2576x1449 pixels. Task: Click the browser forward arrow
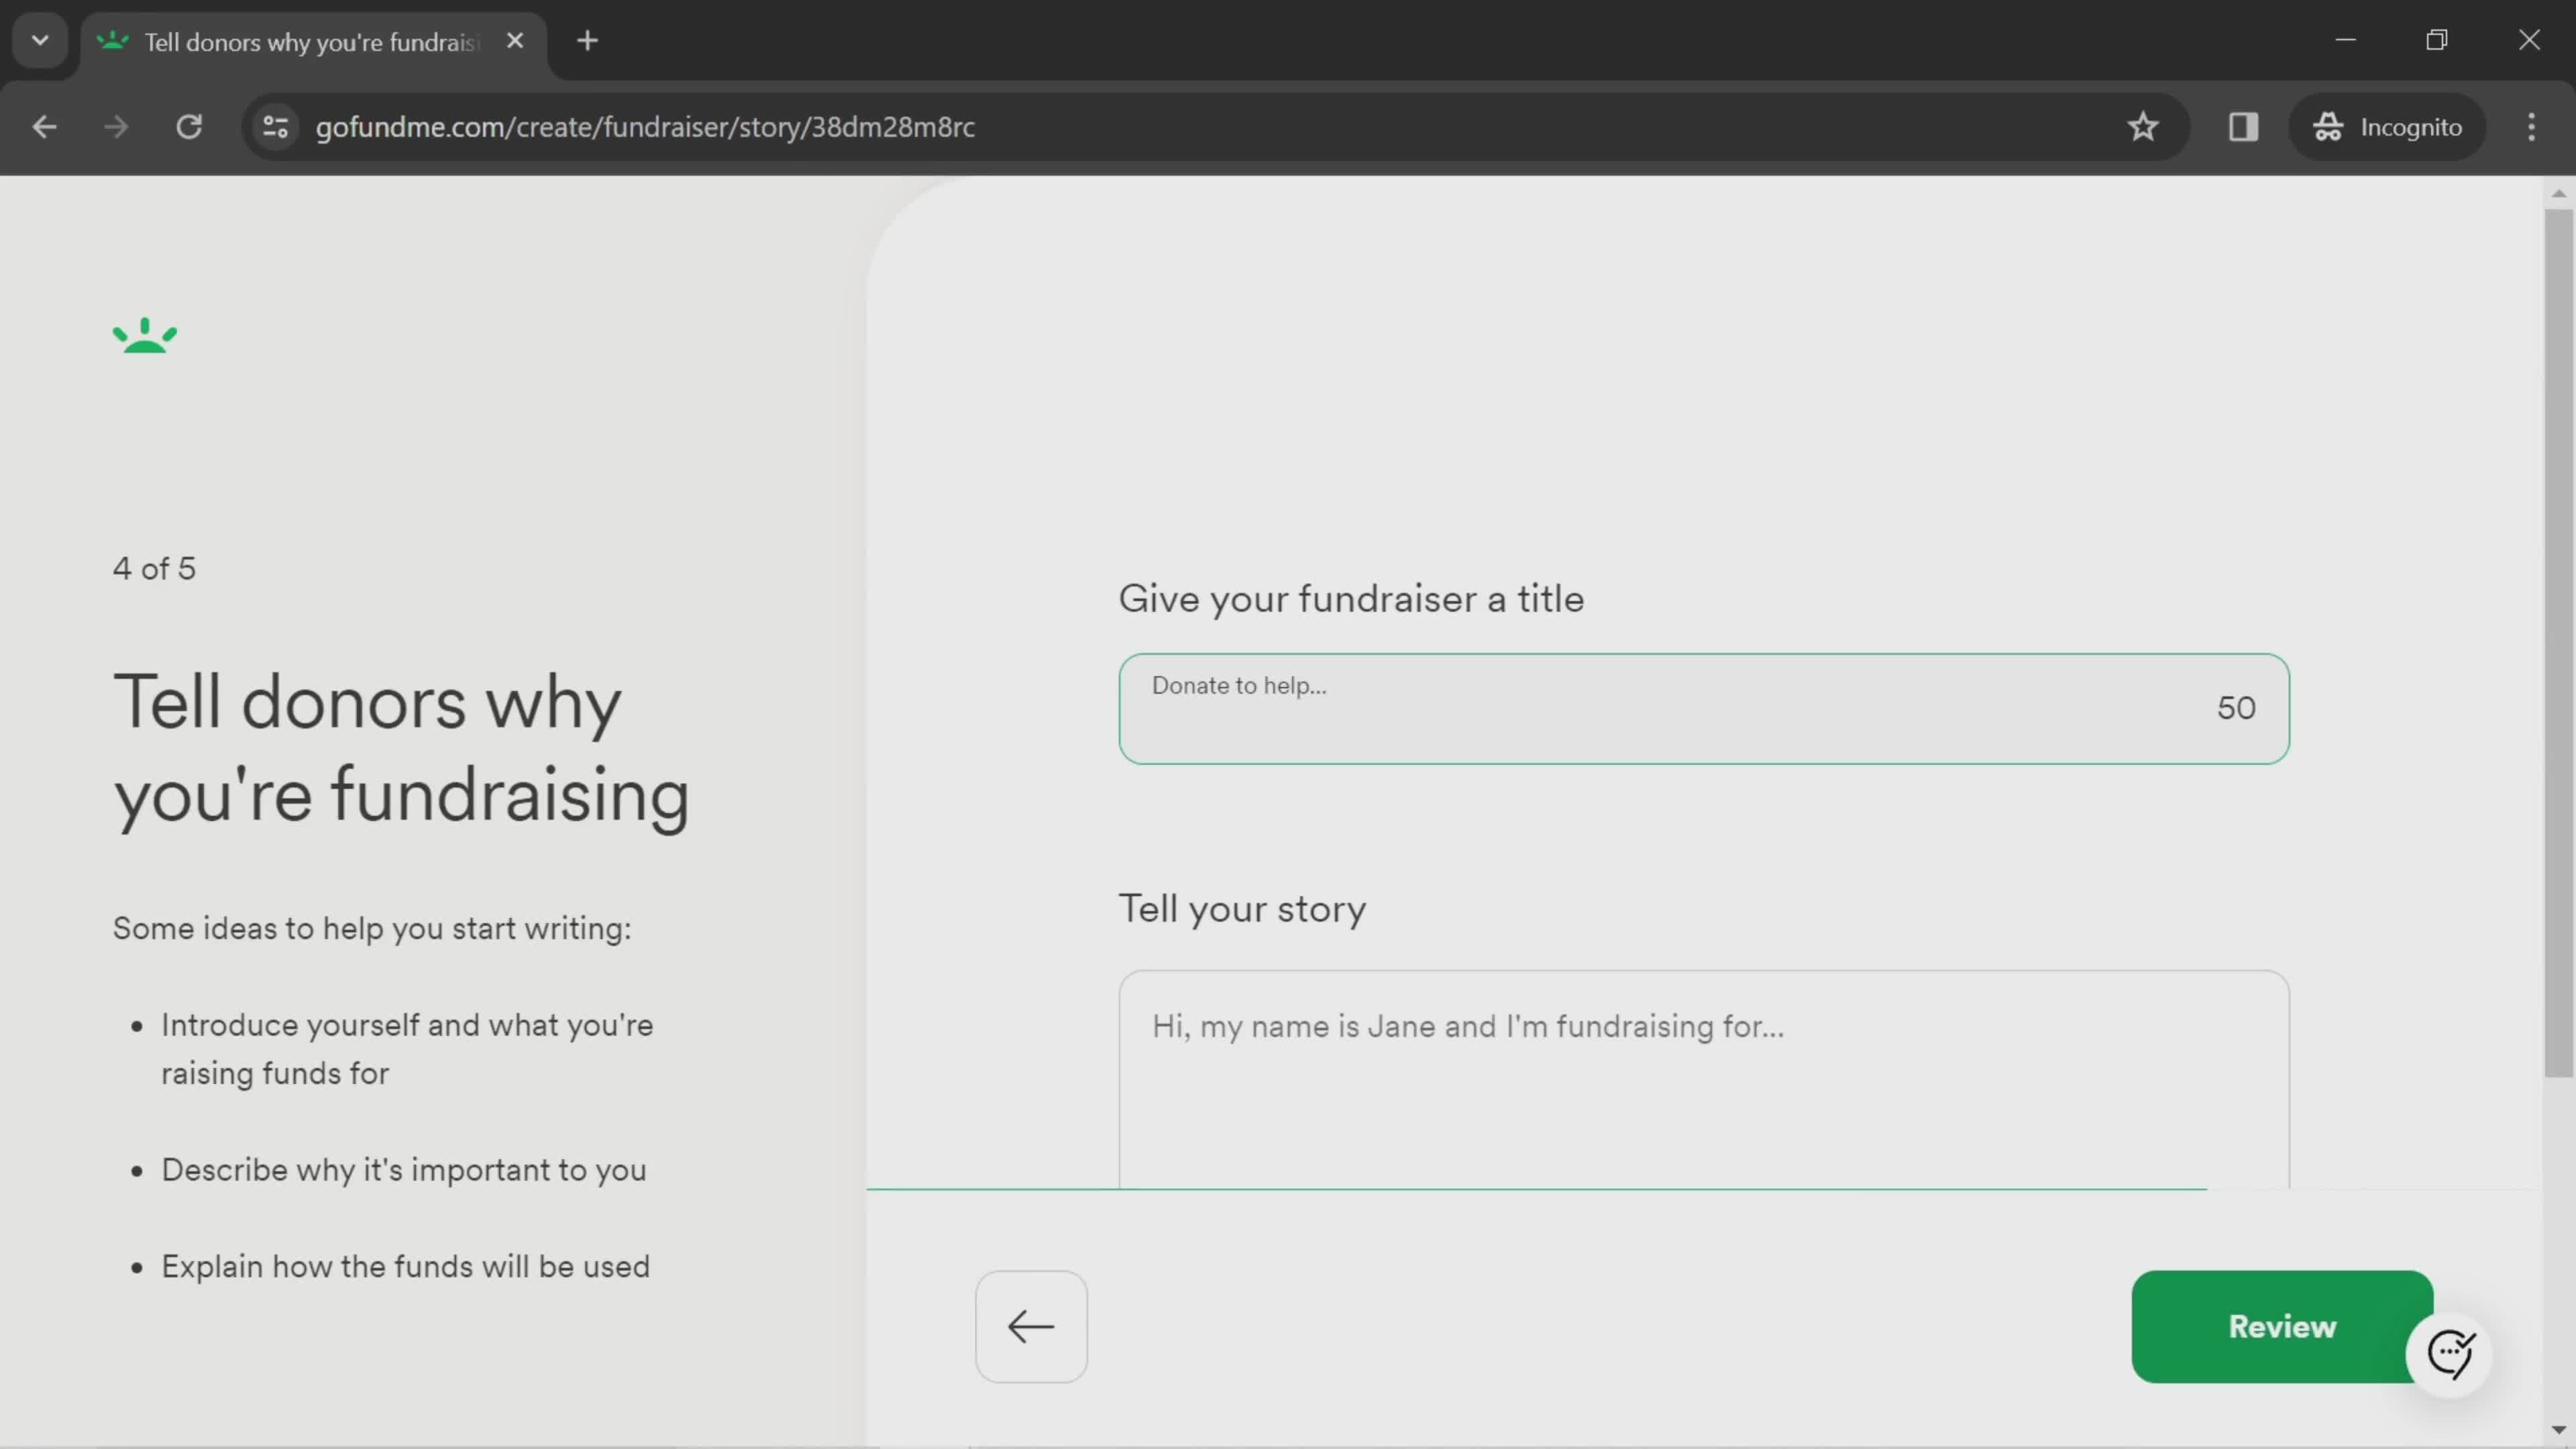[x=116, y=127]
